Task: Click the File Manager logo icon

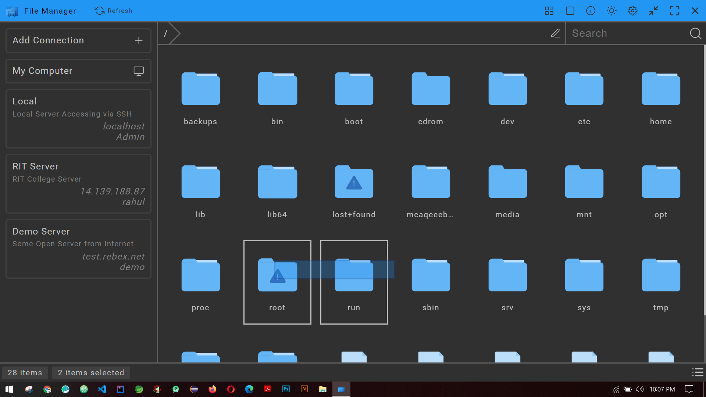Action: [12, 11]
